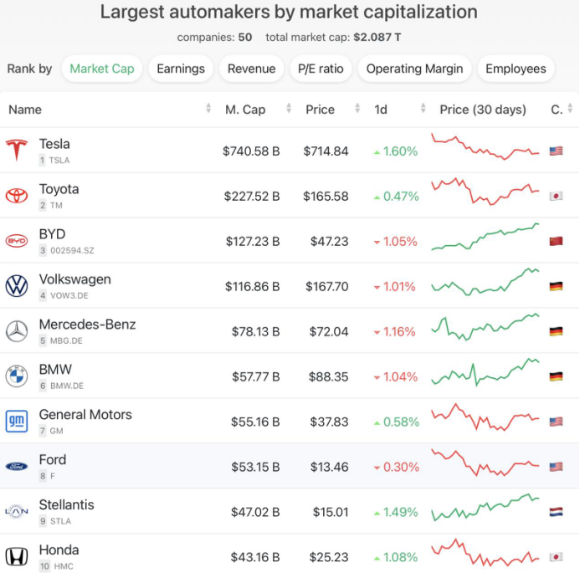The width and height of the screenshot is (580, 578).
Task: Click the Toyota logo icon
Action: tap(17, 196)
